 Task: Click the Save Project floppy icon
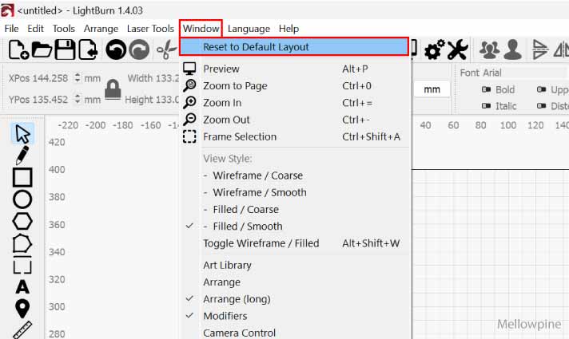click(x=65, y=50)
